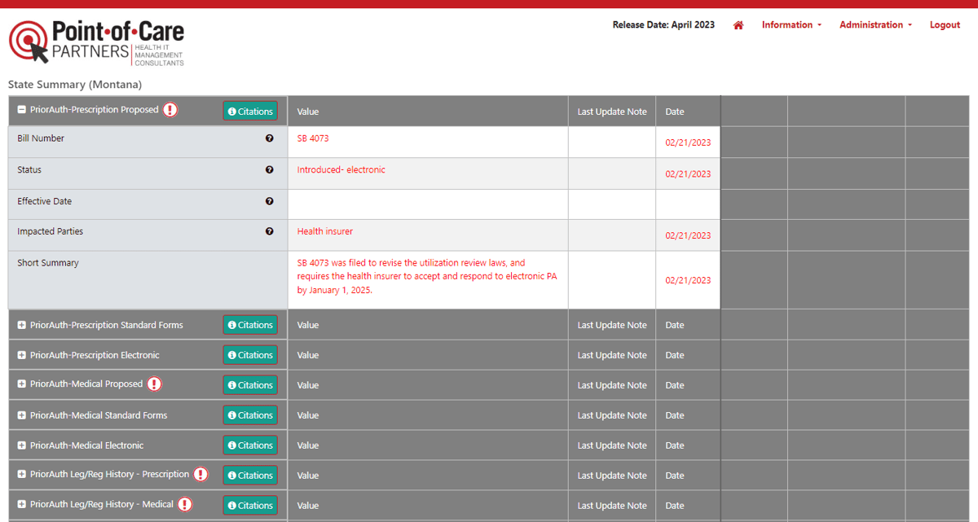The image size is (978, 522).
Task: Click the help icon beside Status
Action: pyautogui.click(x=270, y=170)
